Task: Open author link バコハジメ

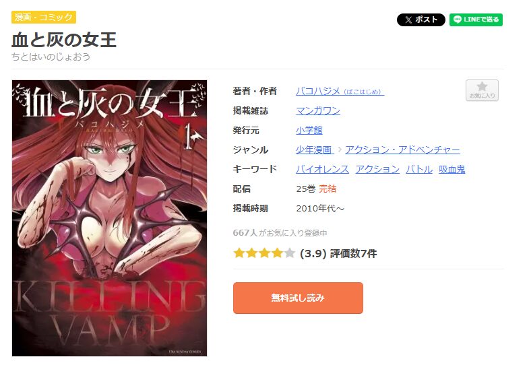Action: [340, 92]
